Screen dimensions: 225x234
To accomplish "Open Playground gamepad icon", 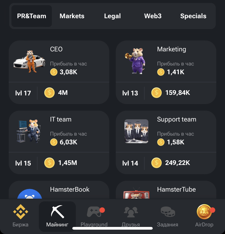I will (x=94, y=212).
